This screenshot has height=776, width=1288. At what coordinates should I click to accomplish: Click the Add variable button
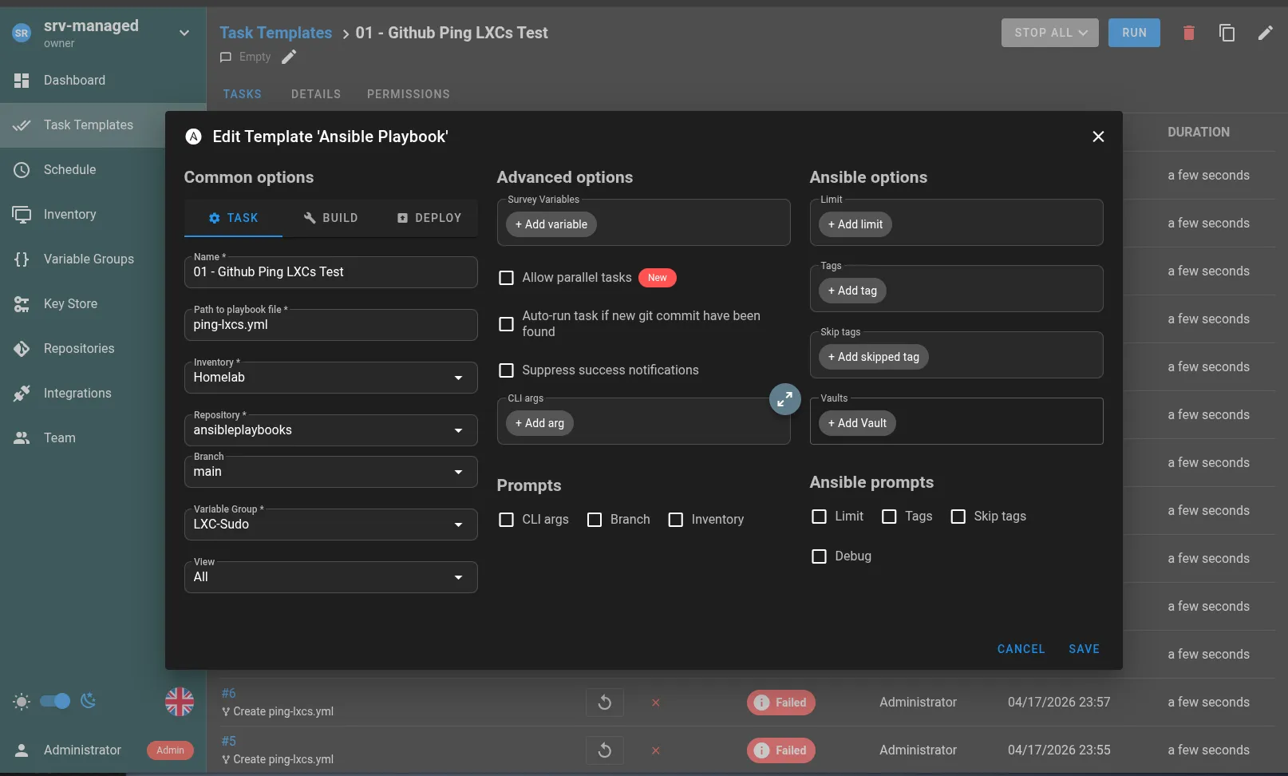551,224
